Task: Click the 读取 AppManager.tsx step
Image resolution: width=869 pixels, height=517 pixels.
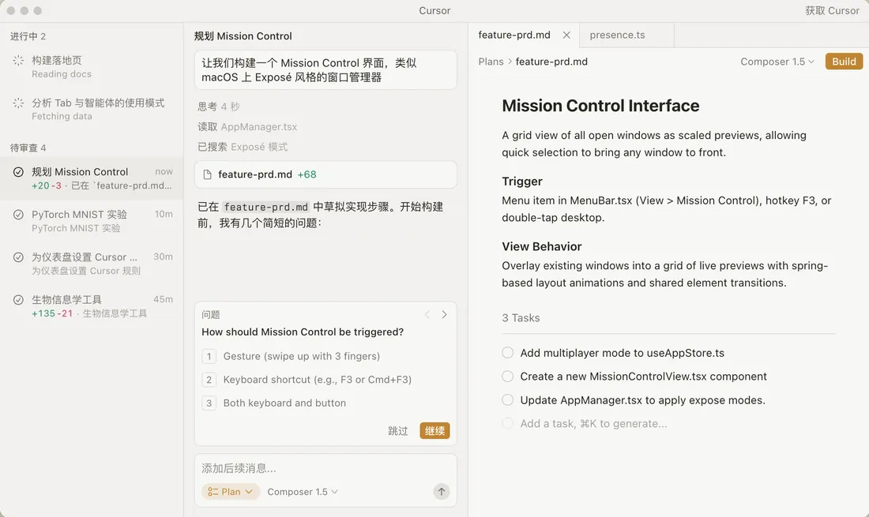Action: [247, 127]
